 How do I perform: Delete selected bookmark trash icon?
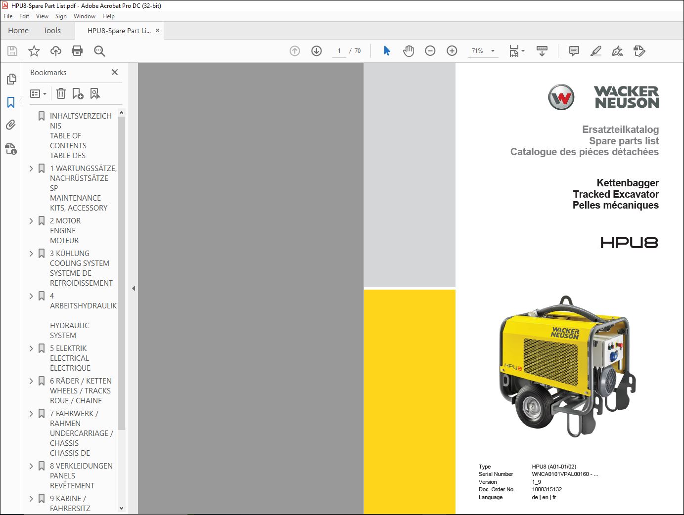(61, 93)
